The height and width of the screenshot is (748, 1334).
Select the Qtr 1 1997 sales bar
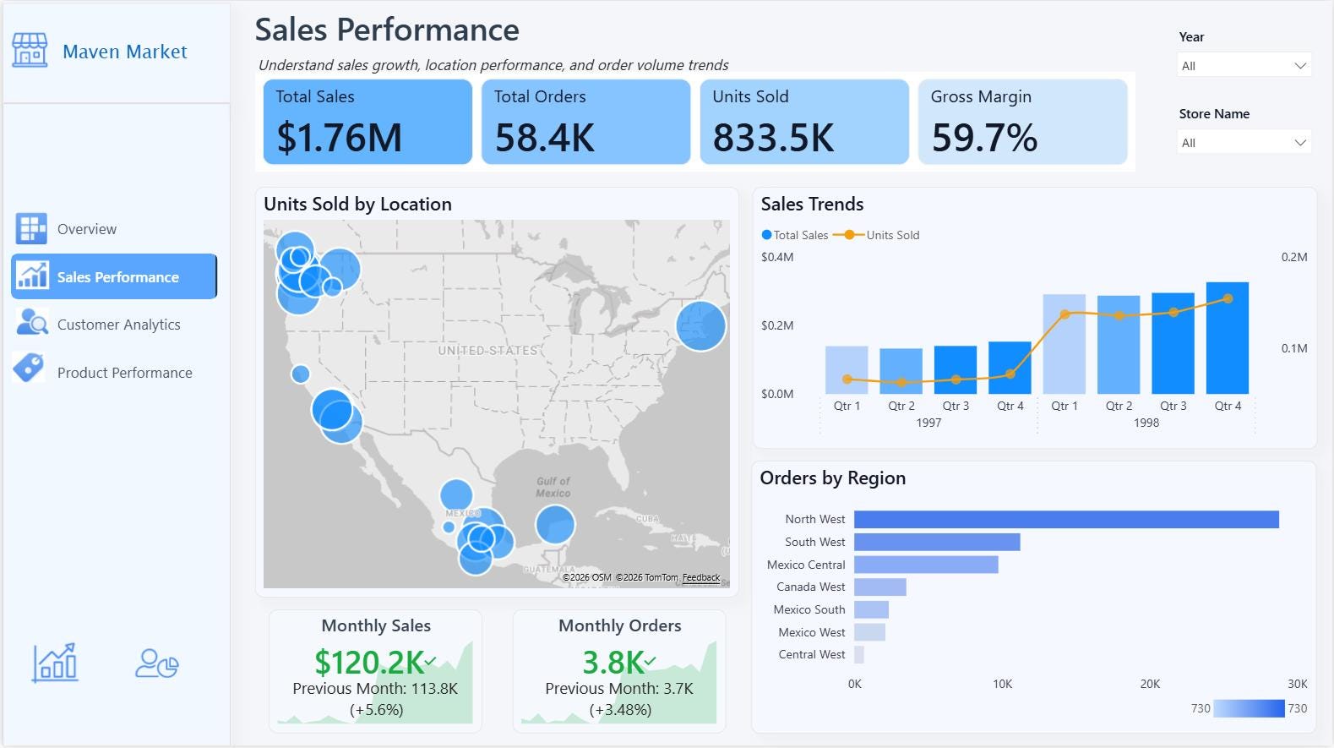tap(847, 370)
